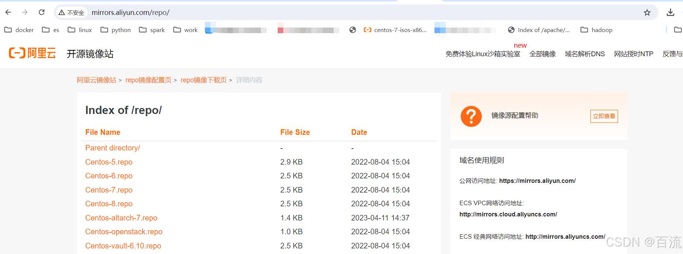Download Centos-6.repo file
Image resolution: width=683 pixels, height=254 pixels.
coord(109,176)
